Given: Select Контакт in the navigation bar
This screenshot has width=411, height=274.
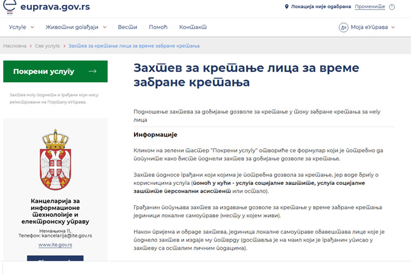Looking at the screenshot, I should (x=193, y=27).
